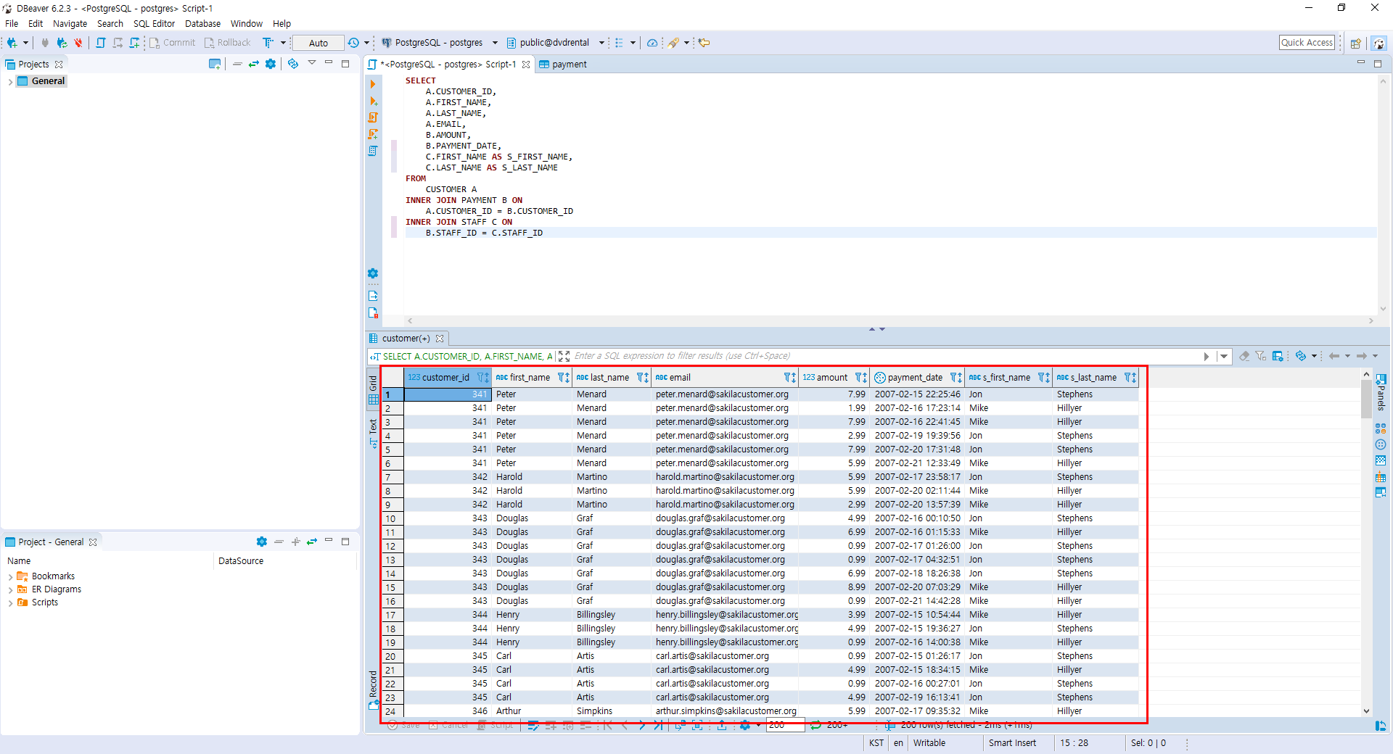Image resolution: width=1393 pixels, height=754 pixels.
Task: Expand the Scripts folder
Action: [x=10, y=602]
